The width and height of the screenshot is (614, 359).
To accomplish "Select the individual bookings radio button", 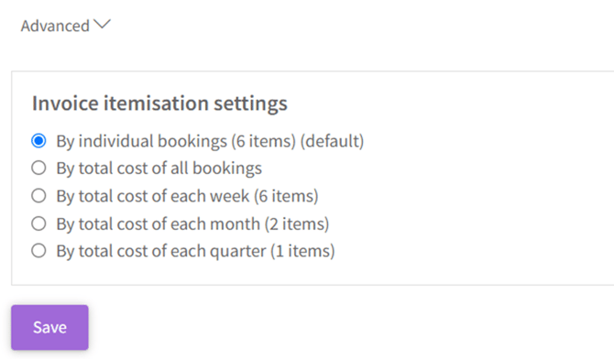I will tap(38, 140).
